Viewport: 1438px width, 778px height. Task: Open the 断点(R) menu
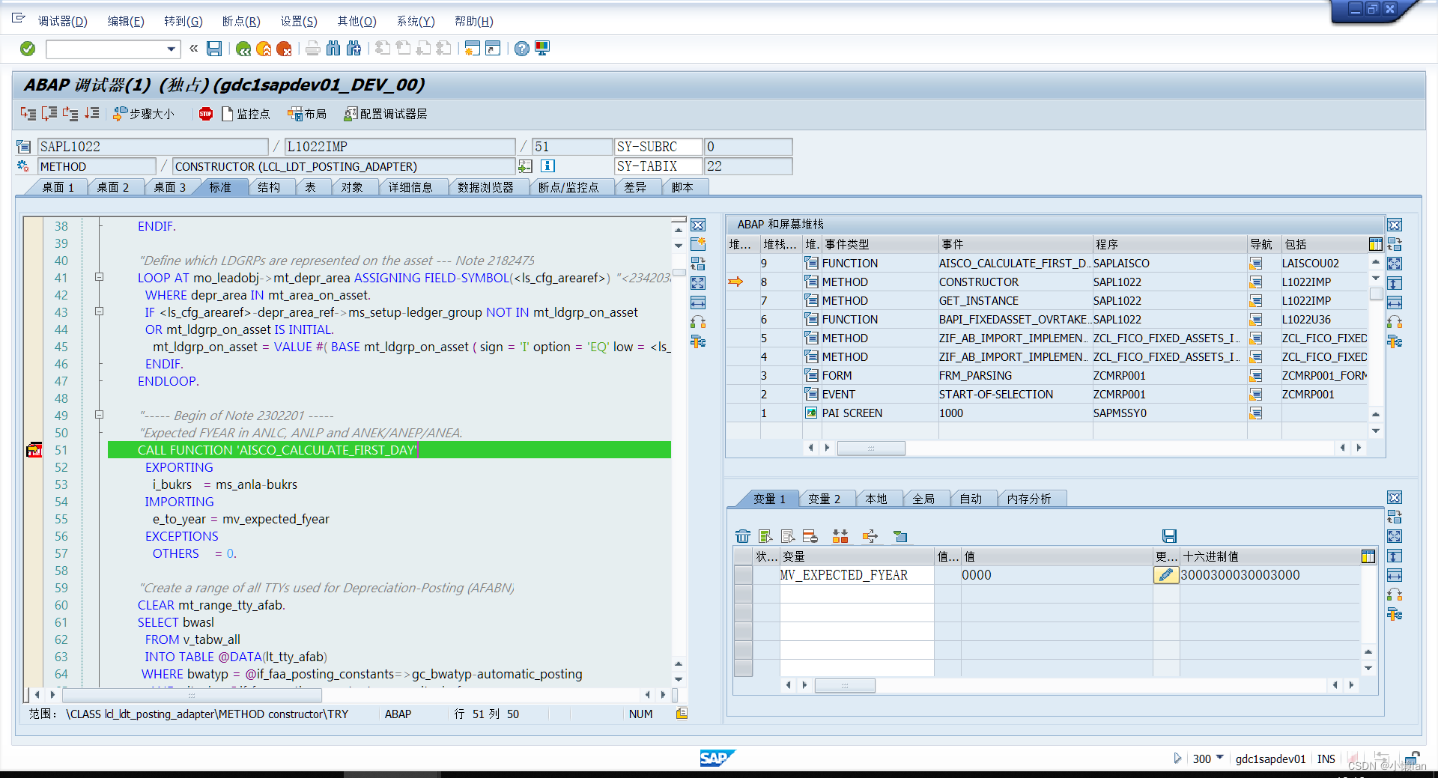240,21
